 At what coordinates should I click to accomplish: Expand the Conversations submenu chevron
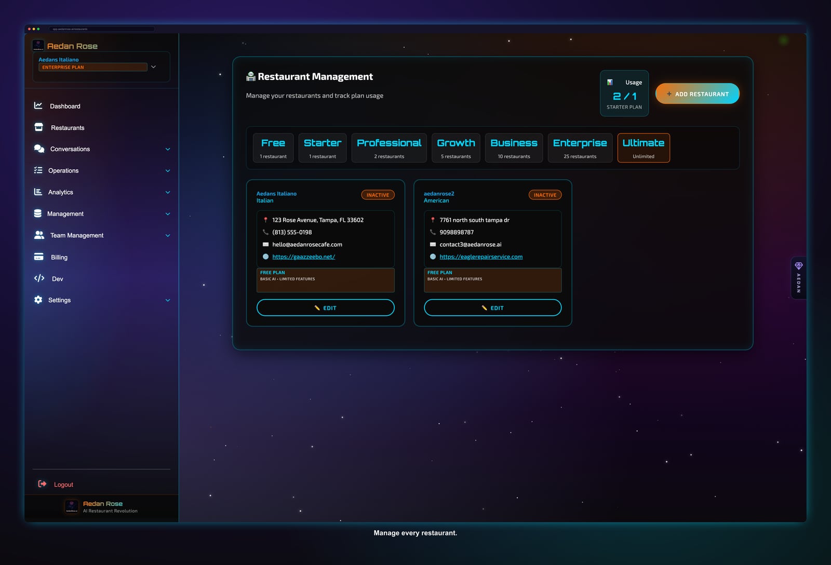coord(168,149)
